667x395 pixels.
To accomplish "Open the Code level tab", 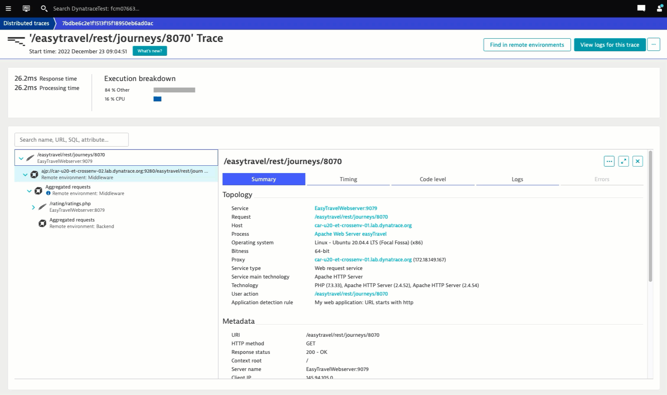I will coord(433,179).
